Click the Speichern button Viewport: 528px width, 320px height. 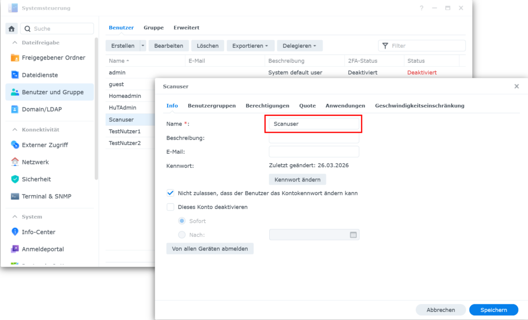coord(493,310)
